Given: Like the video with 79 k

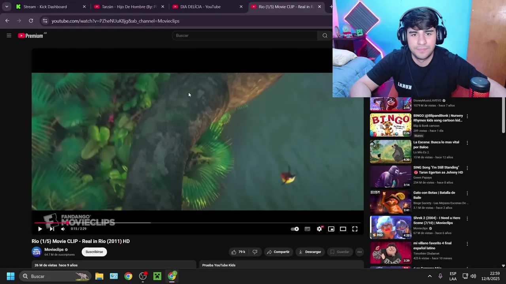Looking at the screenshot, I should tap(238, 252).
